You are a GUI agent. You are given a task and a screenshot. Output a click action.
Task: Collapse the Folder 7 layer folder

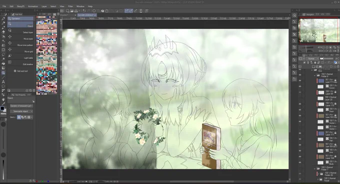pyautogui.click(x=315, y=168)
